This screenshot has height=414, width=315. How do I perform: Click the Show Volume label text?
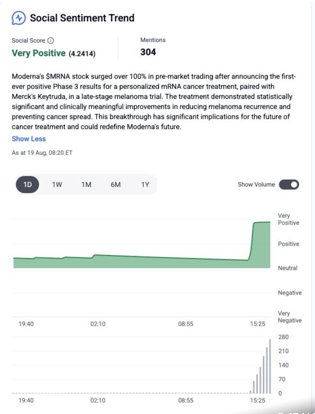coord(256,184)
